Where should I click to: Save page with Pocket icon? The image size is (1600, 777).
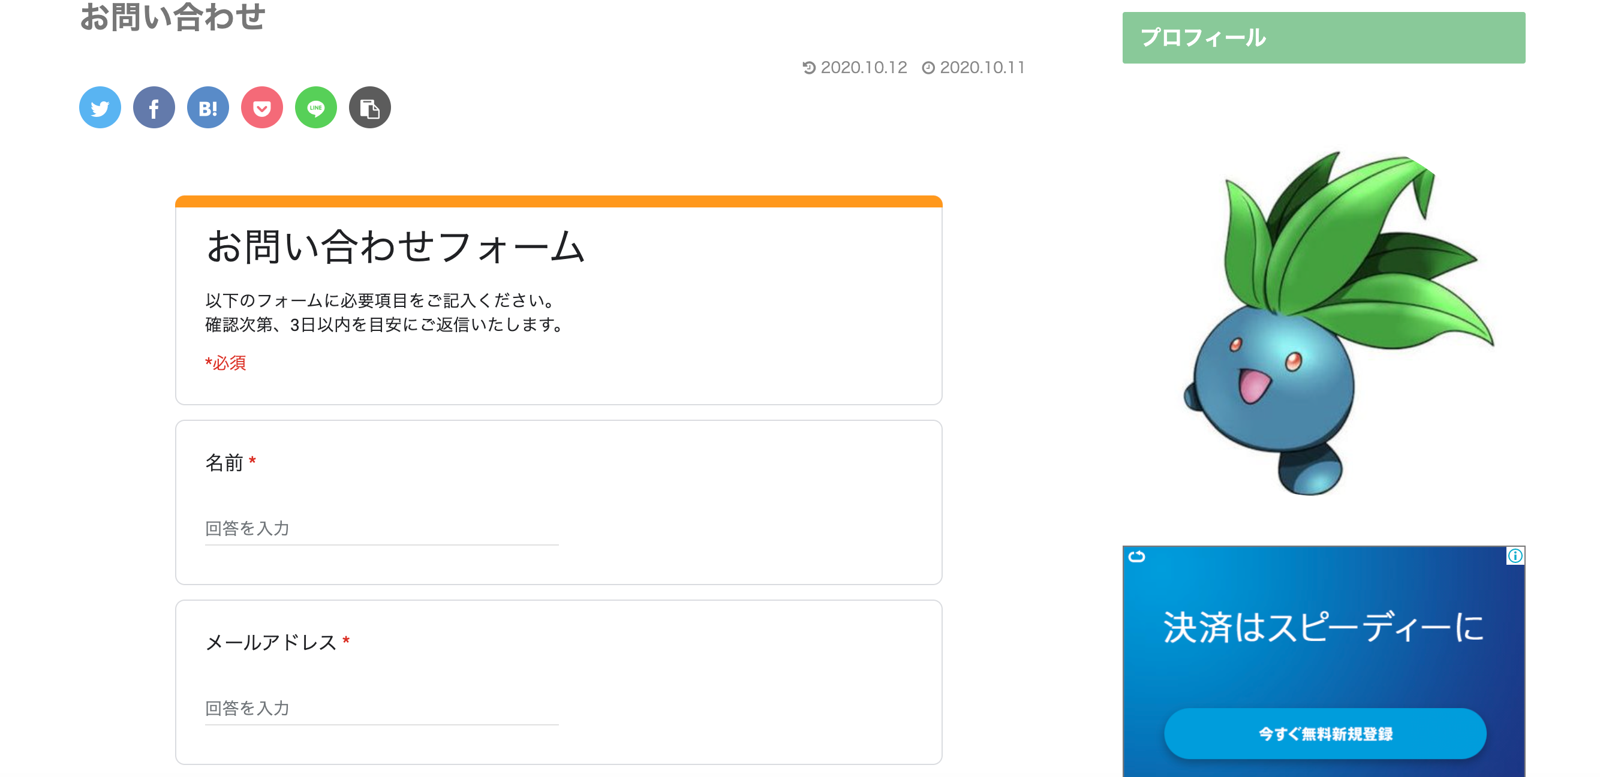point(262,107)
